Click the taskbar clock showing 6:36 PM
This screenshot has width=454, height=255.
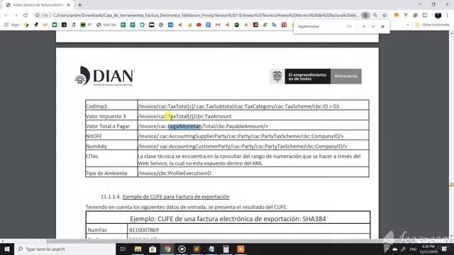click(428, 249)
